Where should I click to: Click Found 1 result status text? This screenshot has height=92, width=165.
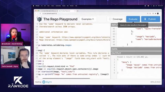pyautogui.click(x=133, y=57)
